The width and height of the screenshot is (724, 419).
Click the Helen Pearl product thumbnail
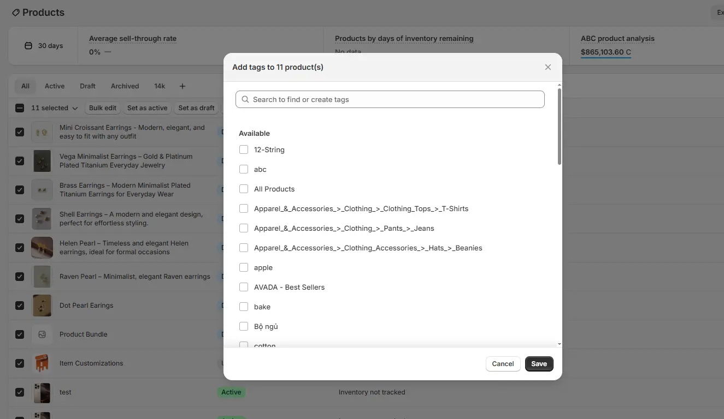[42, 247]
